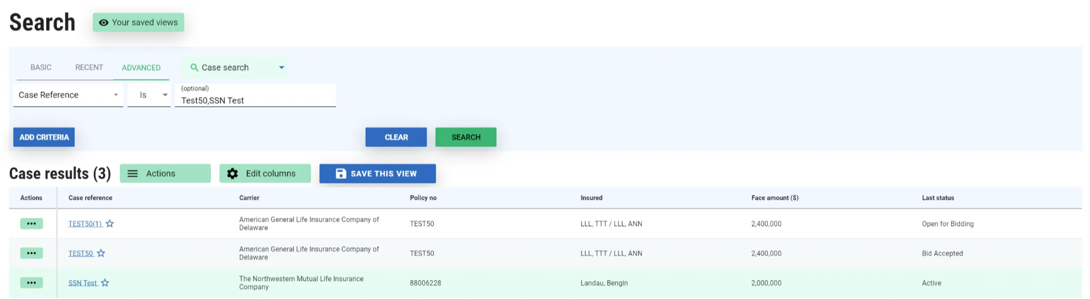Star the TEST50(1) case as favorite

point(110,224)
